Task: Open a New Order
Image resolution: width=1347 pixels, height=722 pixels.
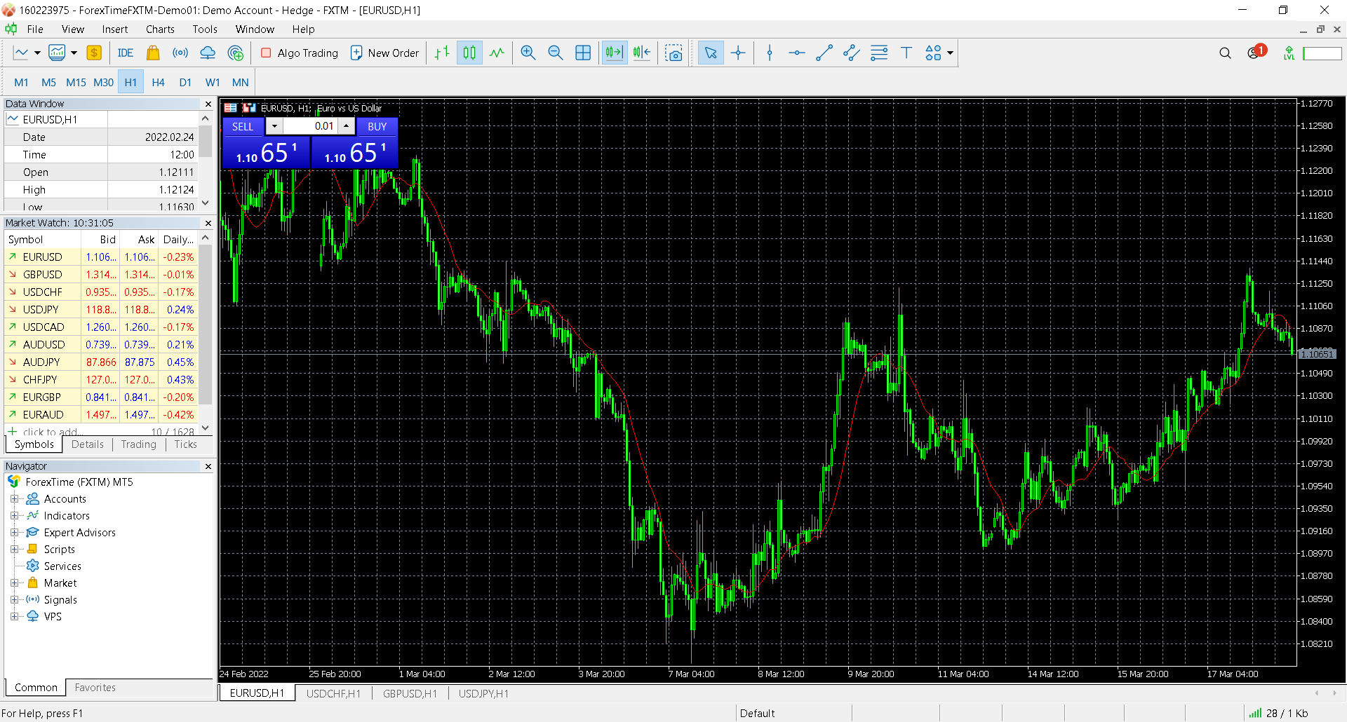Action: click(384, 53)
